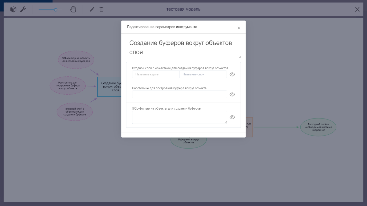Toggle eye icon for SQL filter parameter

coord(232,117)
